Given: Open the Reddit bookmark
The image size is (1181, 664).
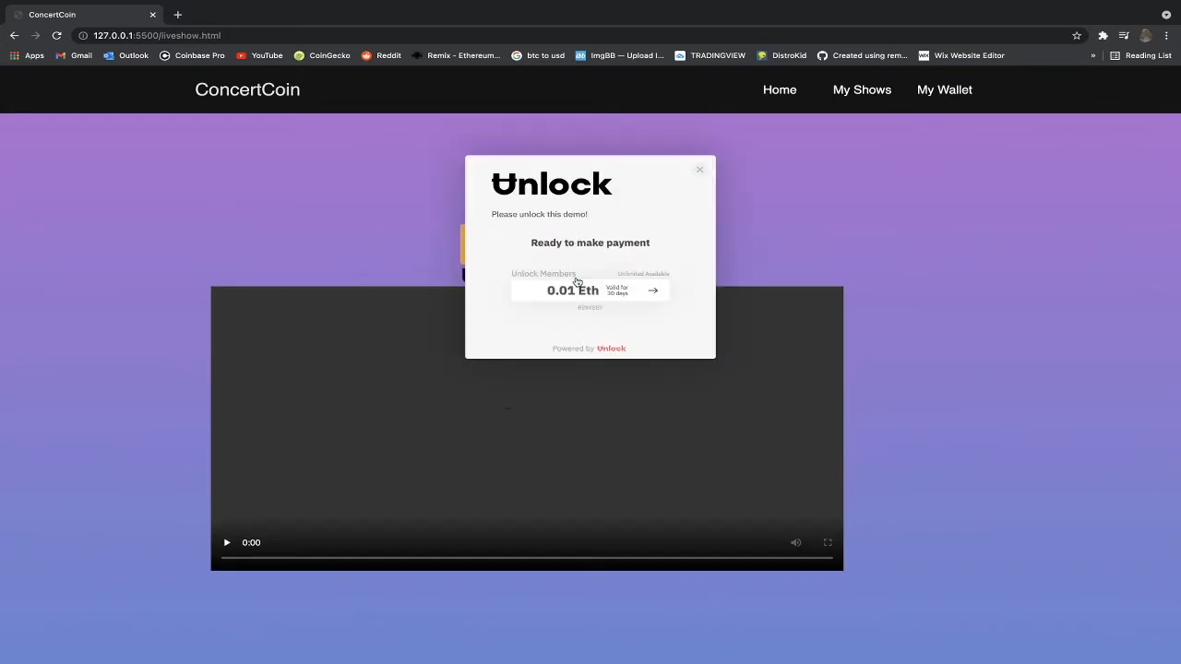Looking at the screenshot, I should pyautogui.click(x=381, y=55).
